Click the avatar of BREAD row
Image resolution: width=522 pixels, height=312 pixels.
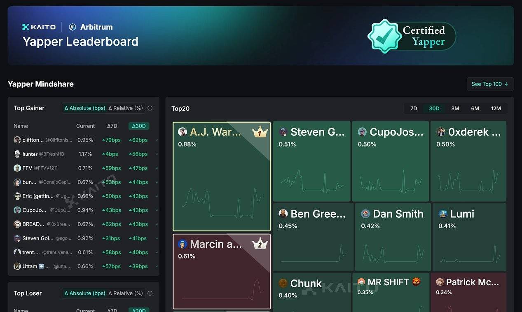[x=17, y=224]
